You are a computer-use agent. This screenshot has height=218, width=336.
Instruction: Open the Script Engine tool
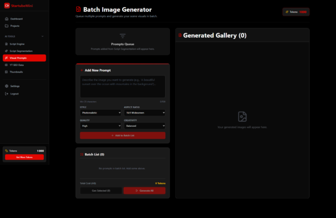click(25, 44)
